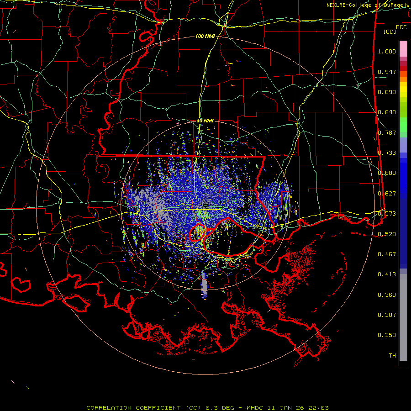This screenshot has width=411, height=411.
Task: Select the 0.947 legend value
Action: [x=387, y=72]
